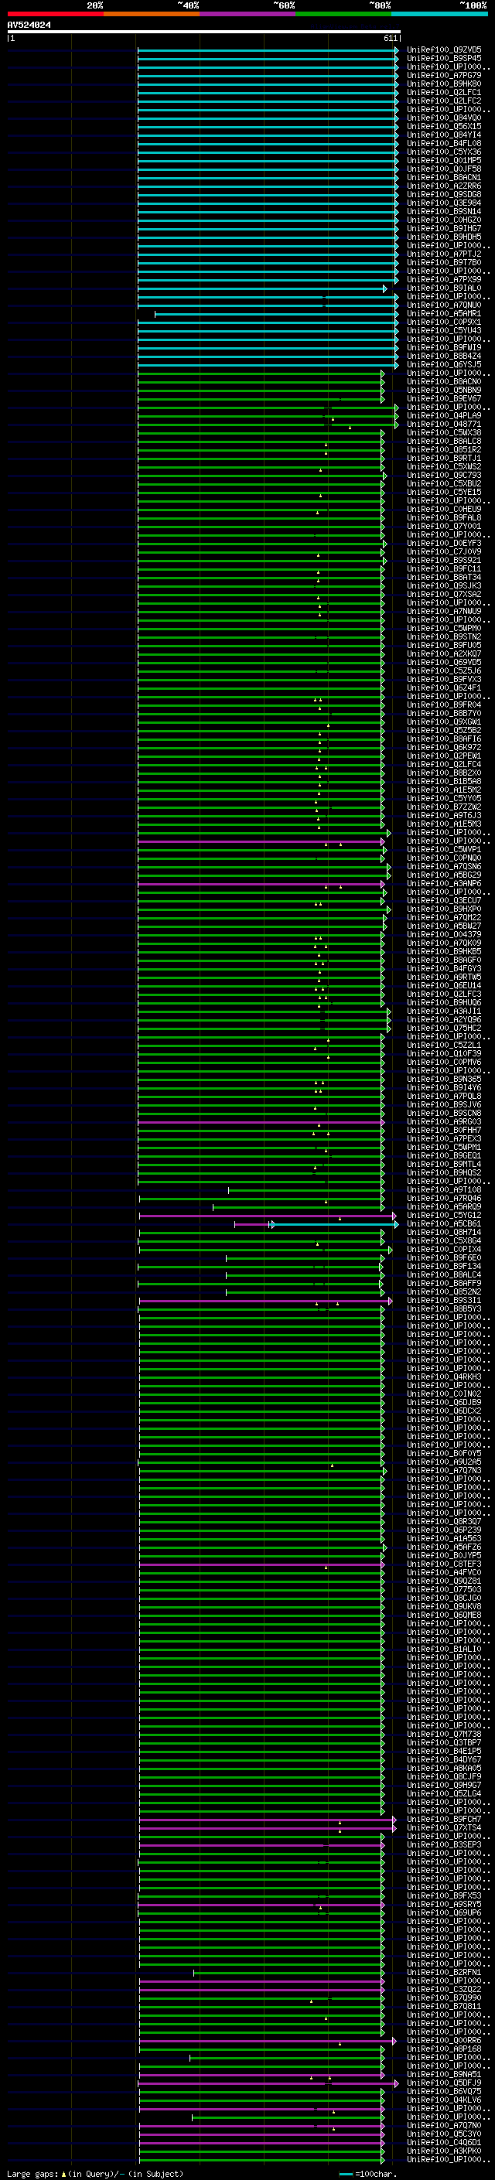
Task: Click UniRef100_Q8R3Q7 label
Action: (x=444, y=1522)
